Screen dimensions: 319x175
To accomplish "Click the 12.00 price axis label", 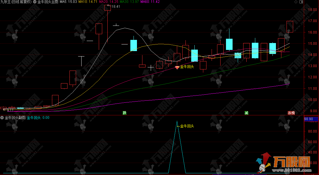I will point(312,77).
